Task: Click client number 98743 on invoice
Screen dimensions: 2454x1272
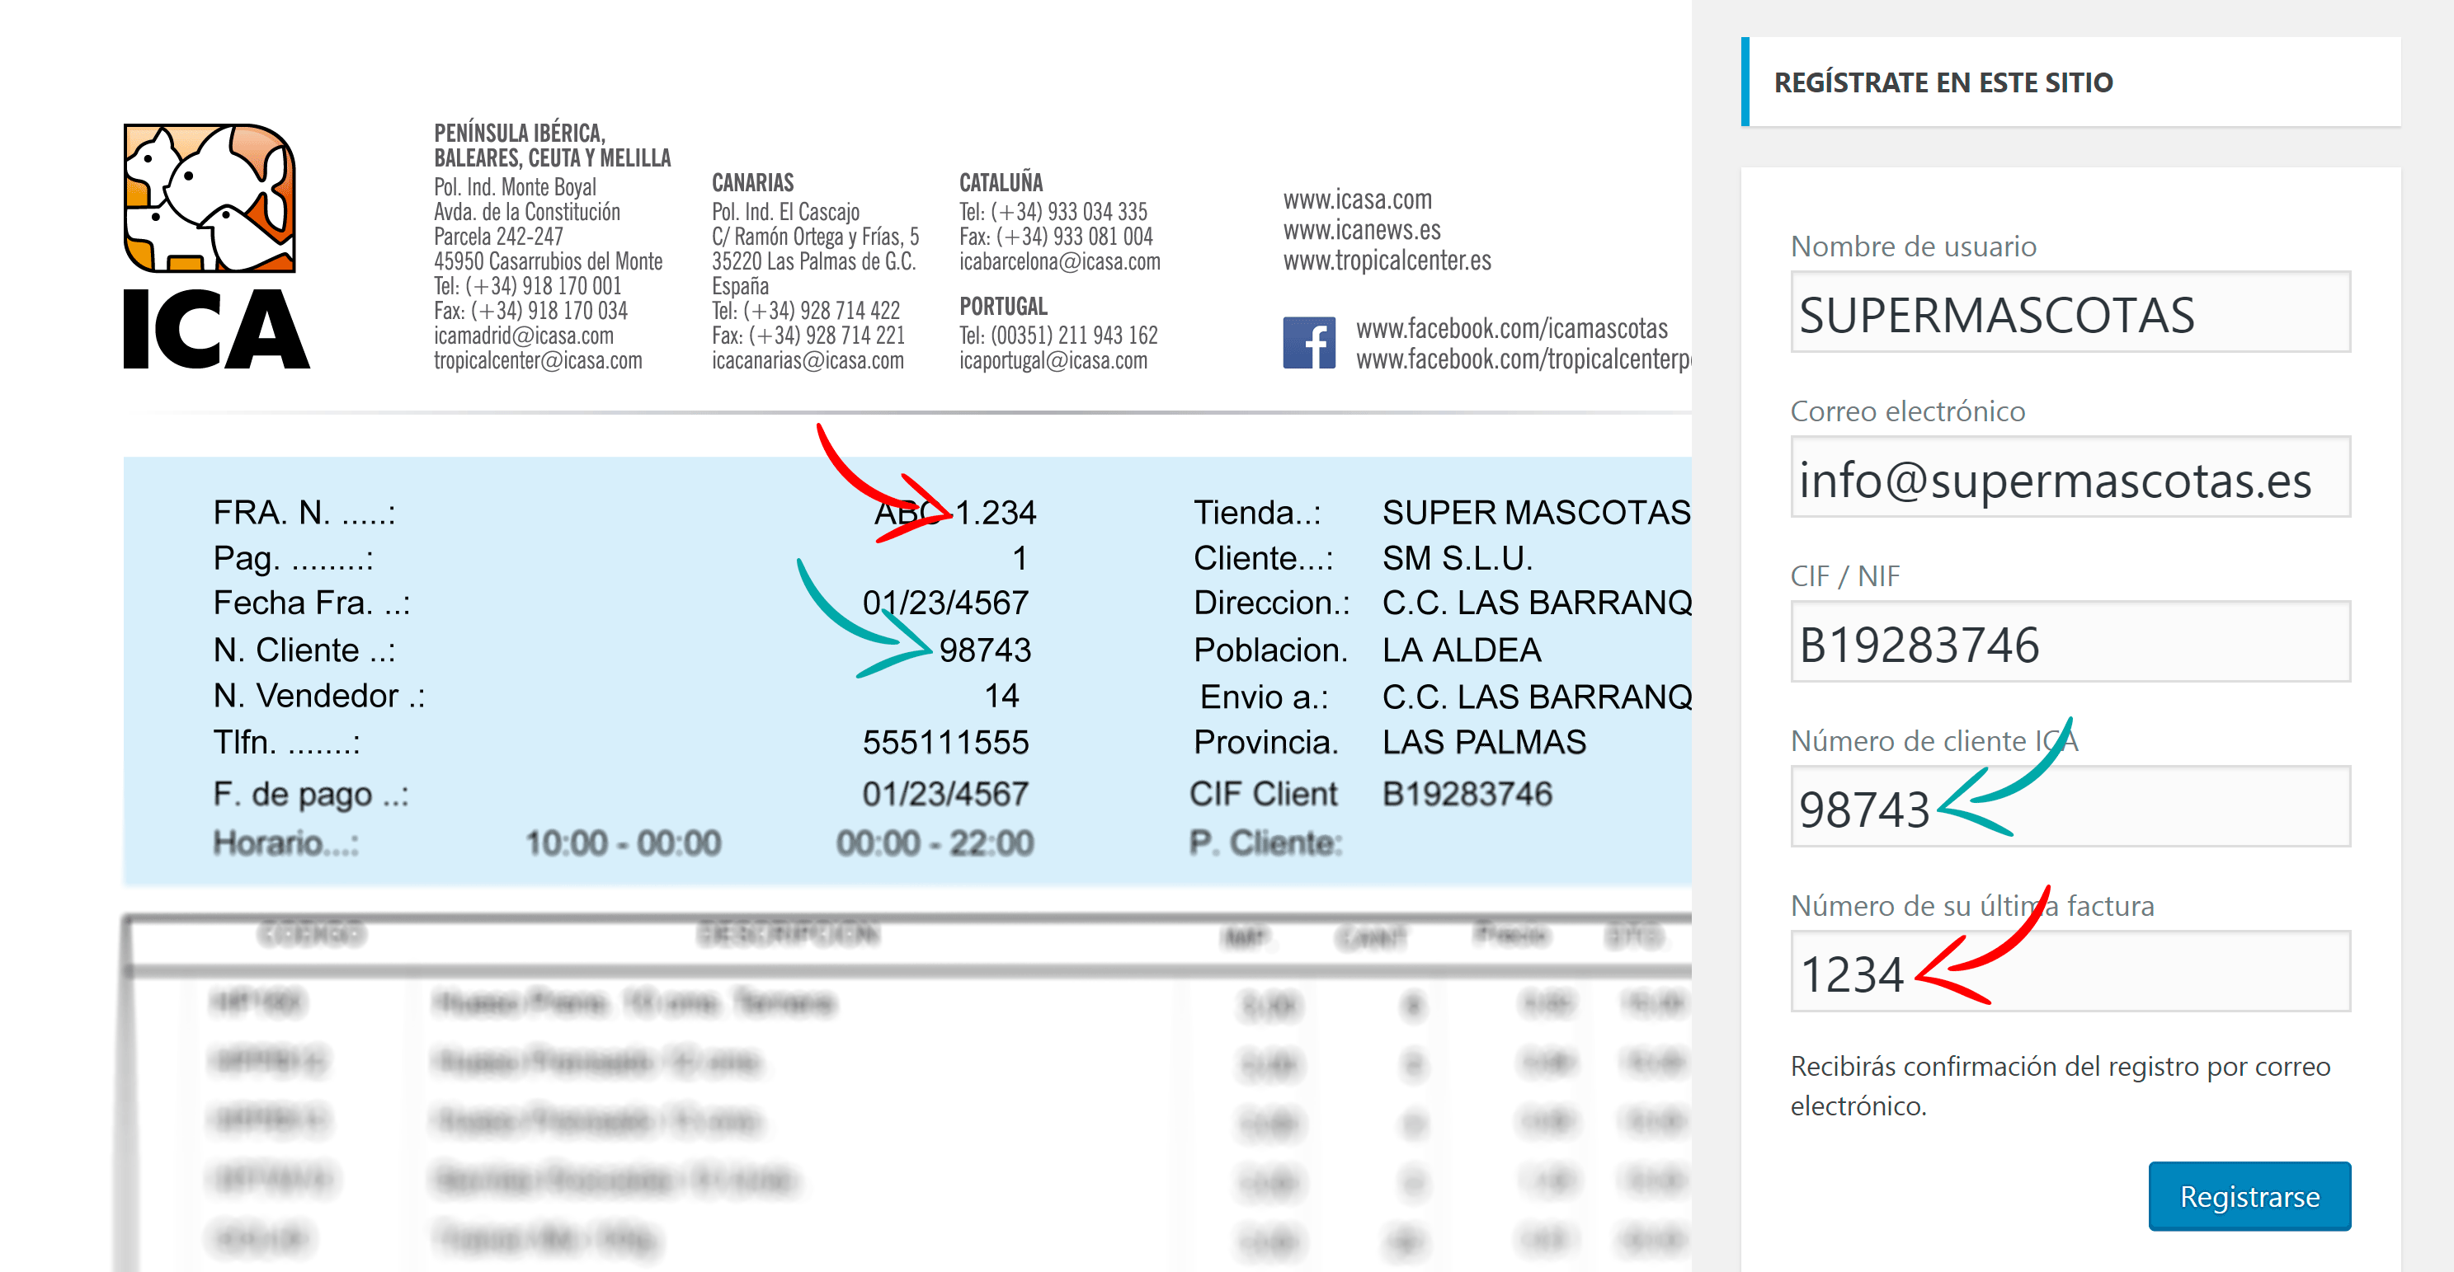Action: (985, 650)
